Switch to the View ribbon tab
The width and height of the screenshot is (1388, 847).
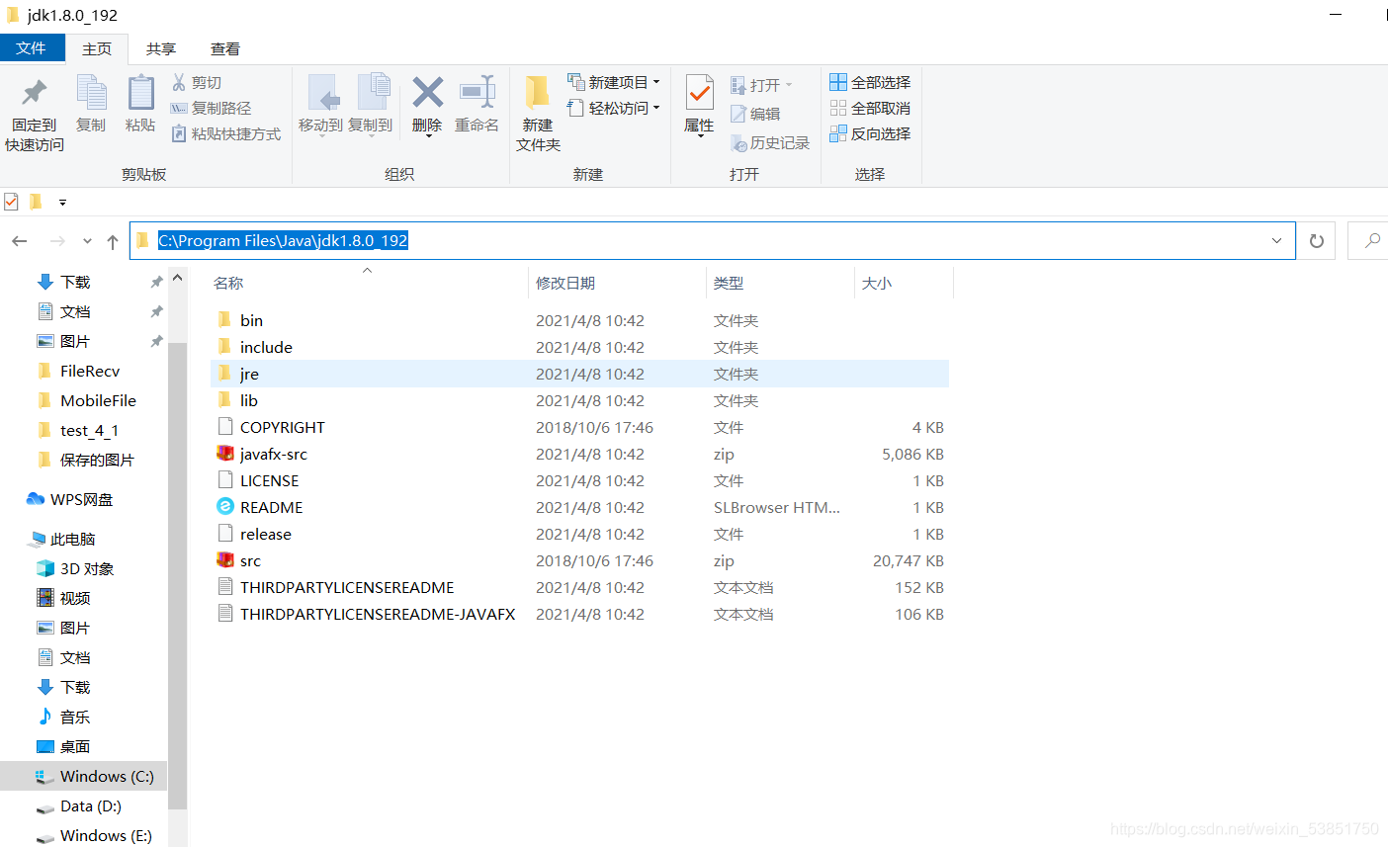click(x=225, y=48)
